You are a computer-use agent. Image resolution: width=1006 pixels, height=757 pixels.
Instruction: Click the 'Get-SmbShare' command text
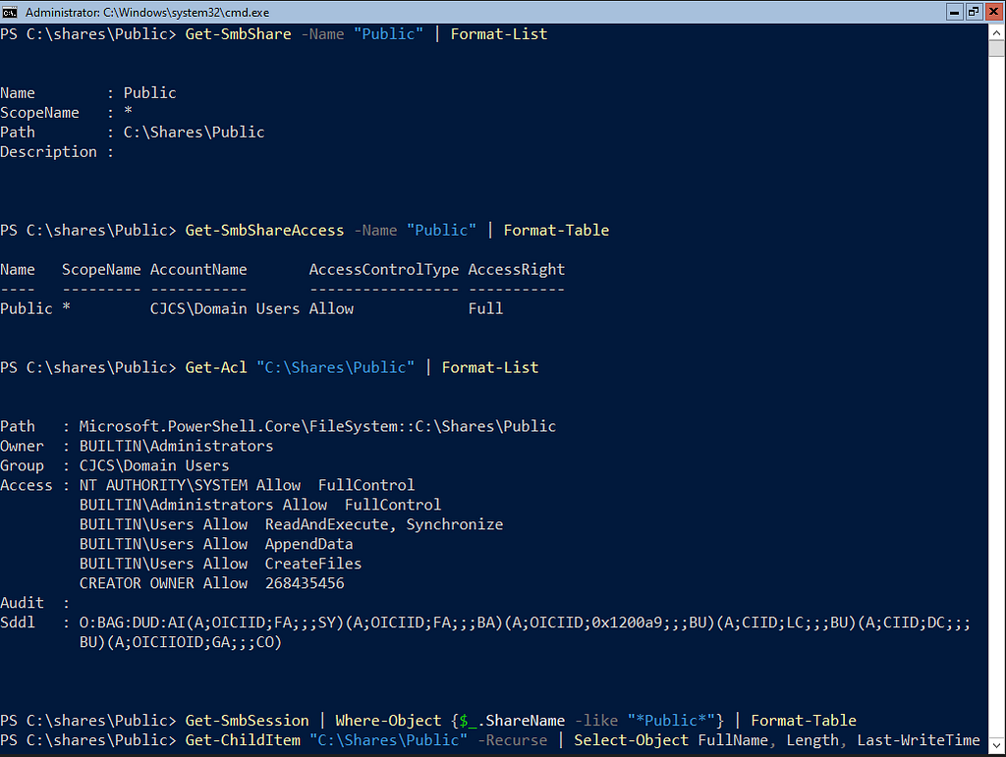238,34
